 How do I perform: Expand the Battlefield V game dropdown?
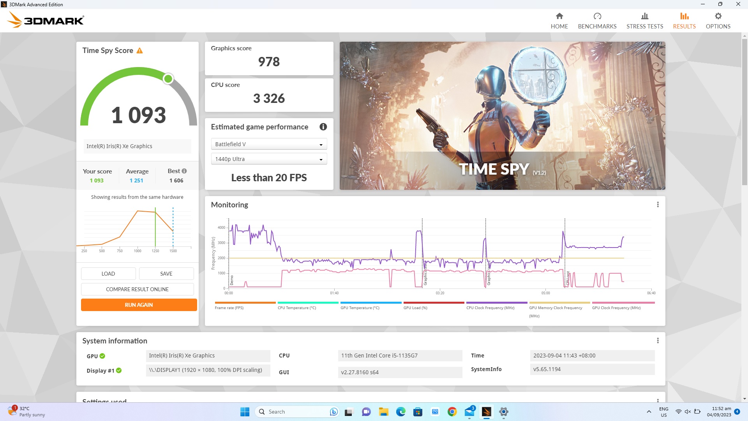[x=269, y=144]
